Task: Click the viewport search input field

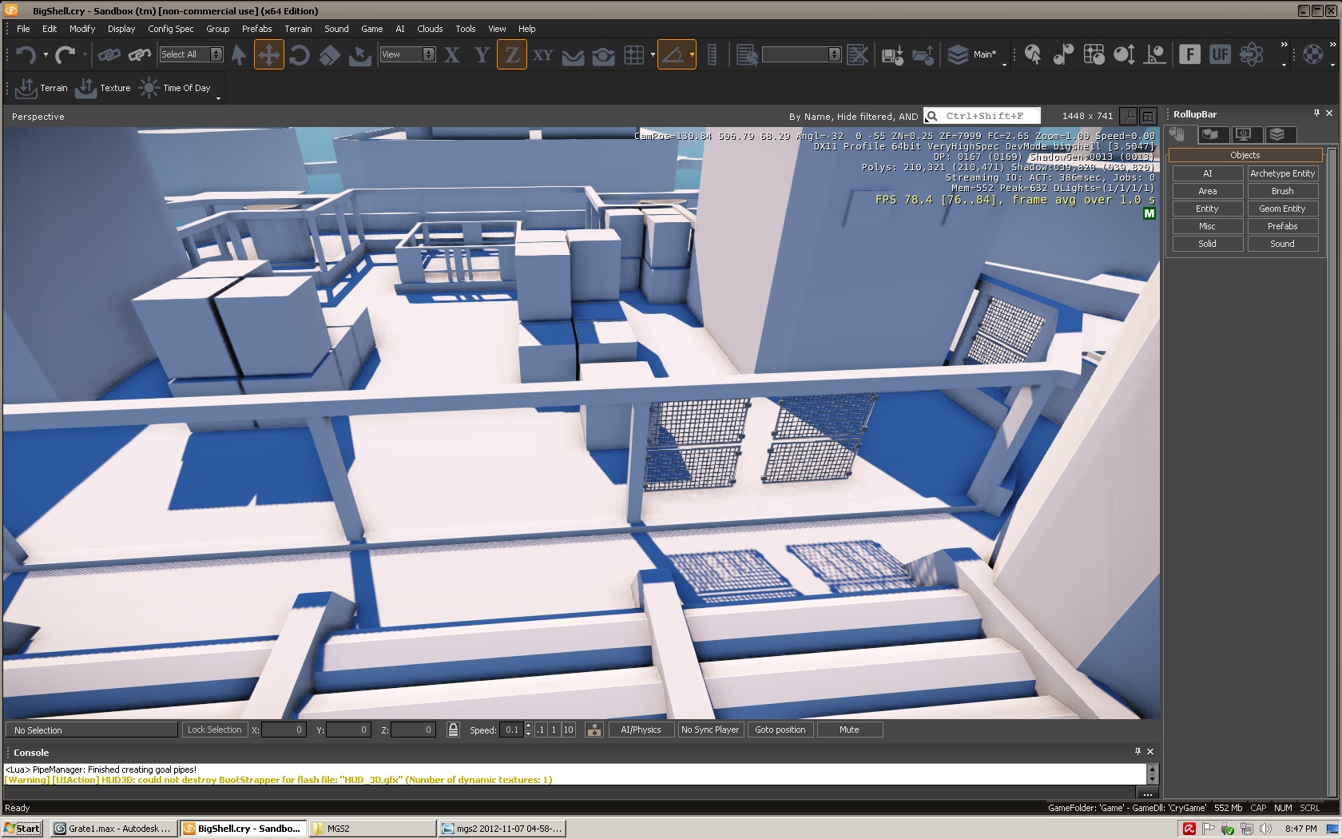Action: [989, 116]
